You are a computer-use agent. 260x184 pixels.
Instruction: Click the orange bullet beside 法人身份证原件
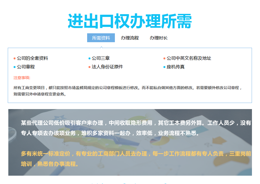pyautogui.click(x=90, y=67)
